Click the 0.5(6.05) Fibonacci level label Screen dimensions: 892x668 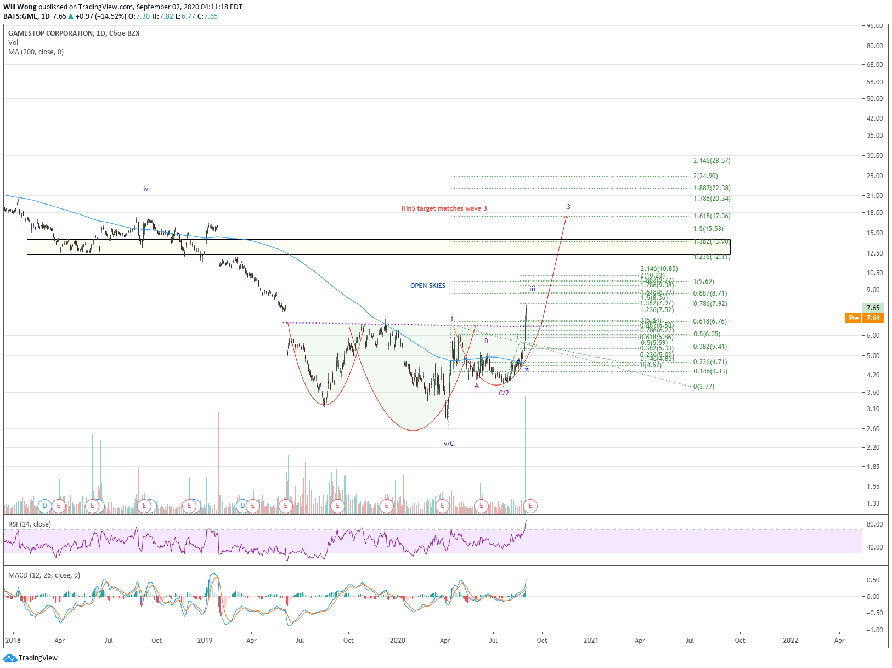(707, 334)
